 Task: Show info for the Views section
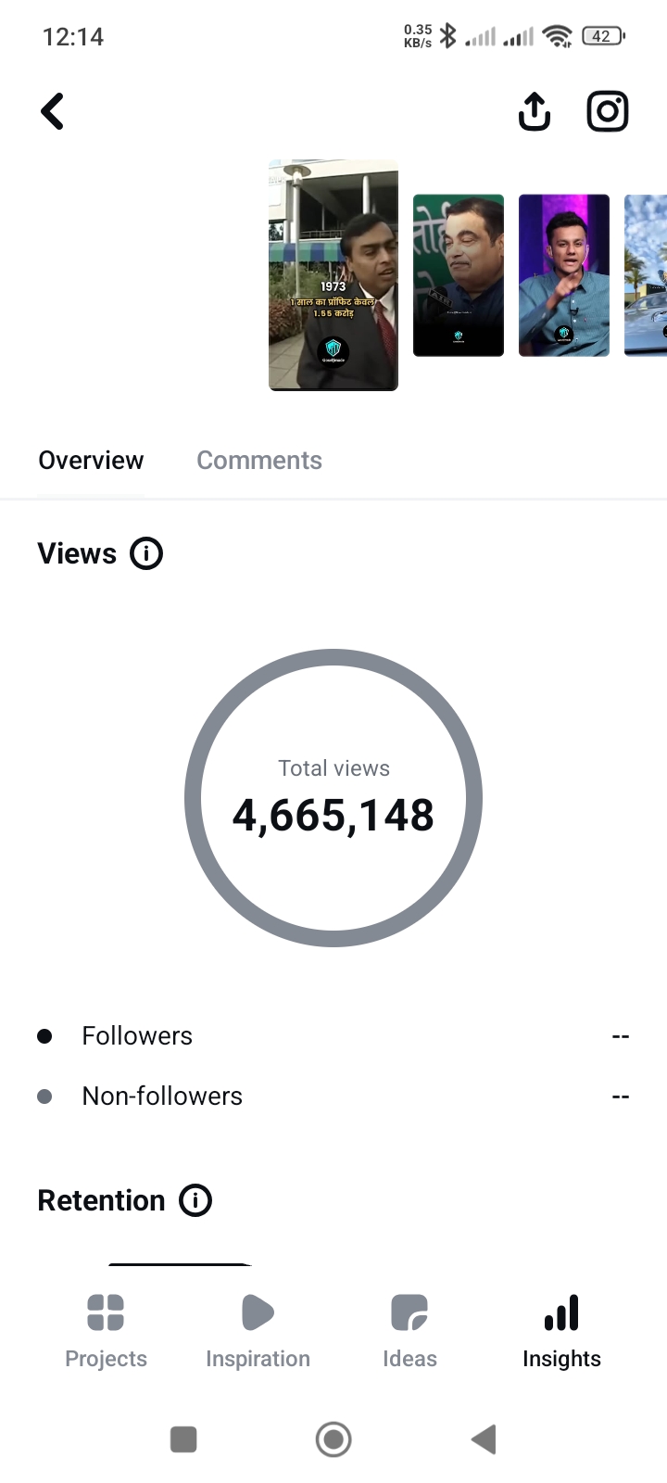pos(146,553)
